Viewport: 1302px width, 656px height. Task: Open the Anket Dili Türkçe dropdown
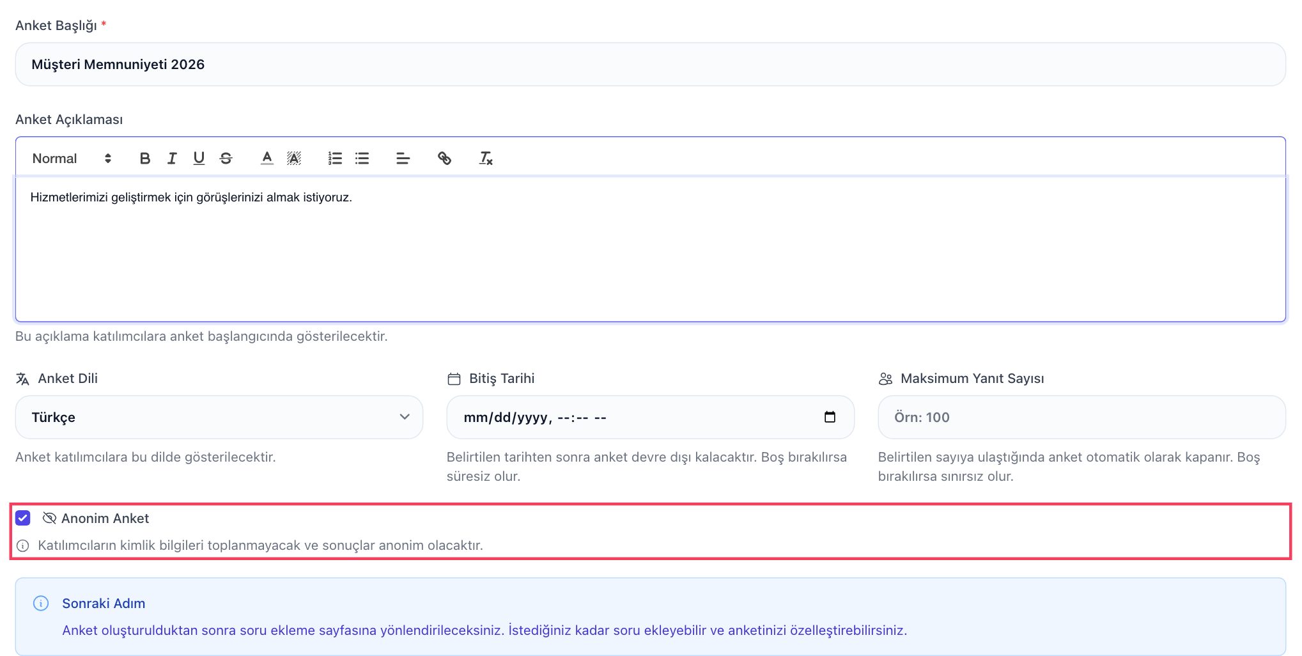219,417
